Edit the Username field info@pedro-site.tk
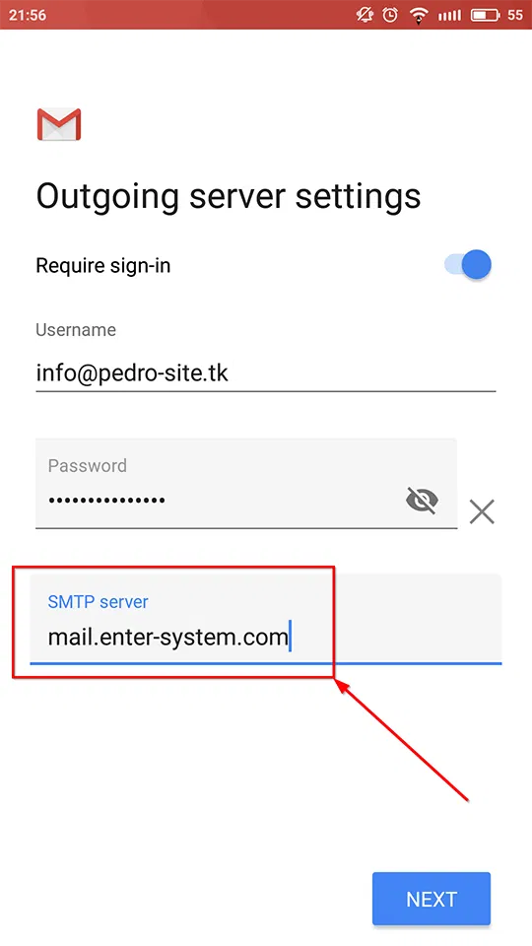The height and width of the screenshot is (946, 532). click(x=265, y=373)
